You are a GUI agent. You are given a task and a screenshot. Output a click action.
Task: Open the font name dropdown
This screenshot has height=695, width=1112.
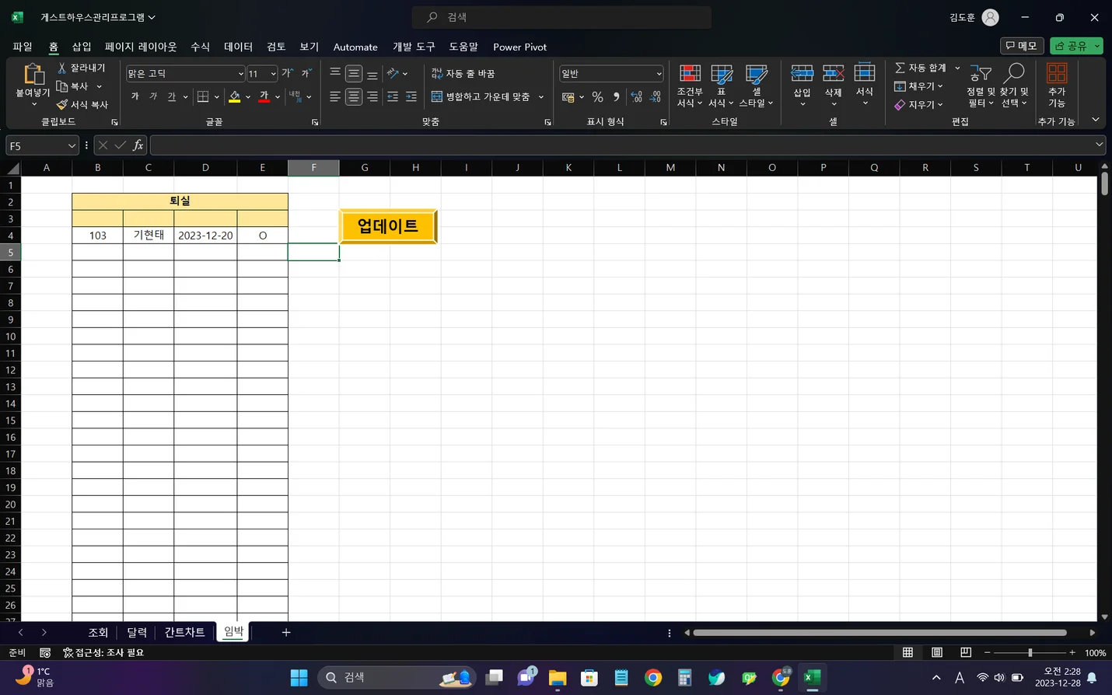coord(240,74)
